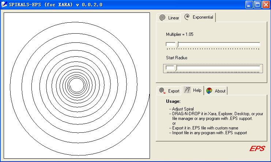Click the Linear spiral icon

162,18
